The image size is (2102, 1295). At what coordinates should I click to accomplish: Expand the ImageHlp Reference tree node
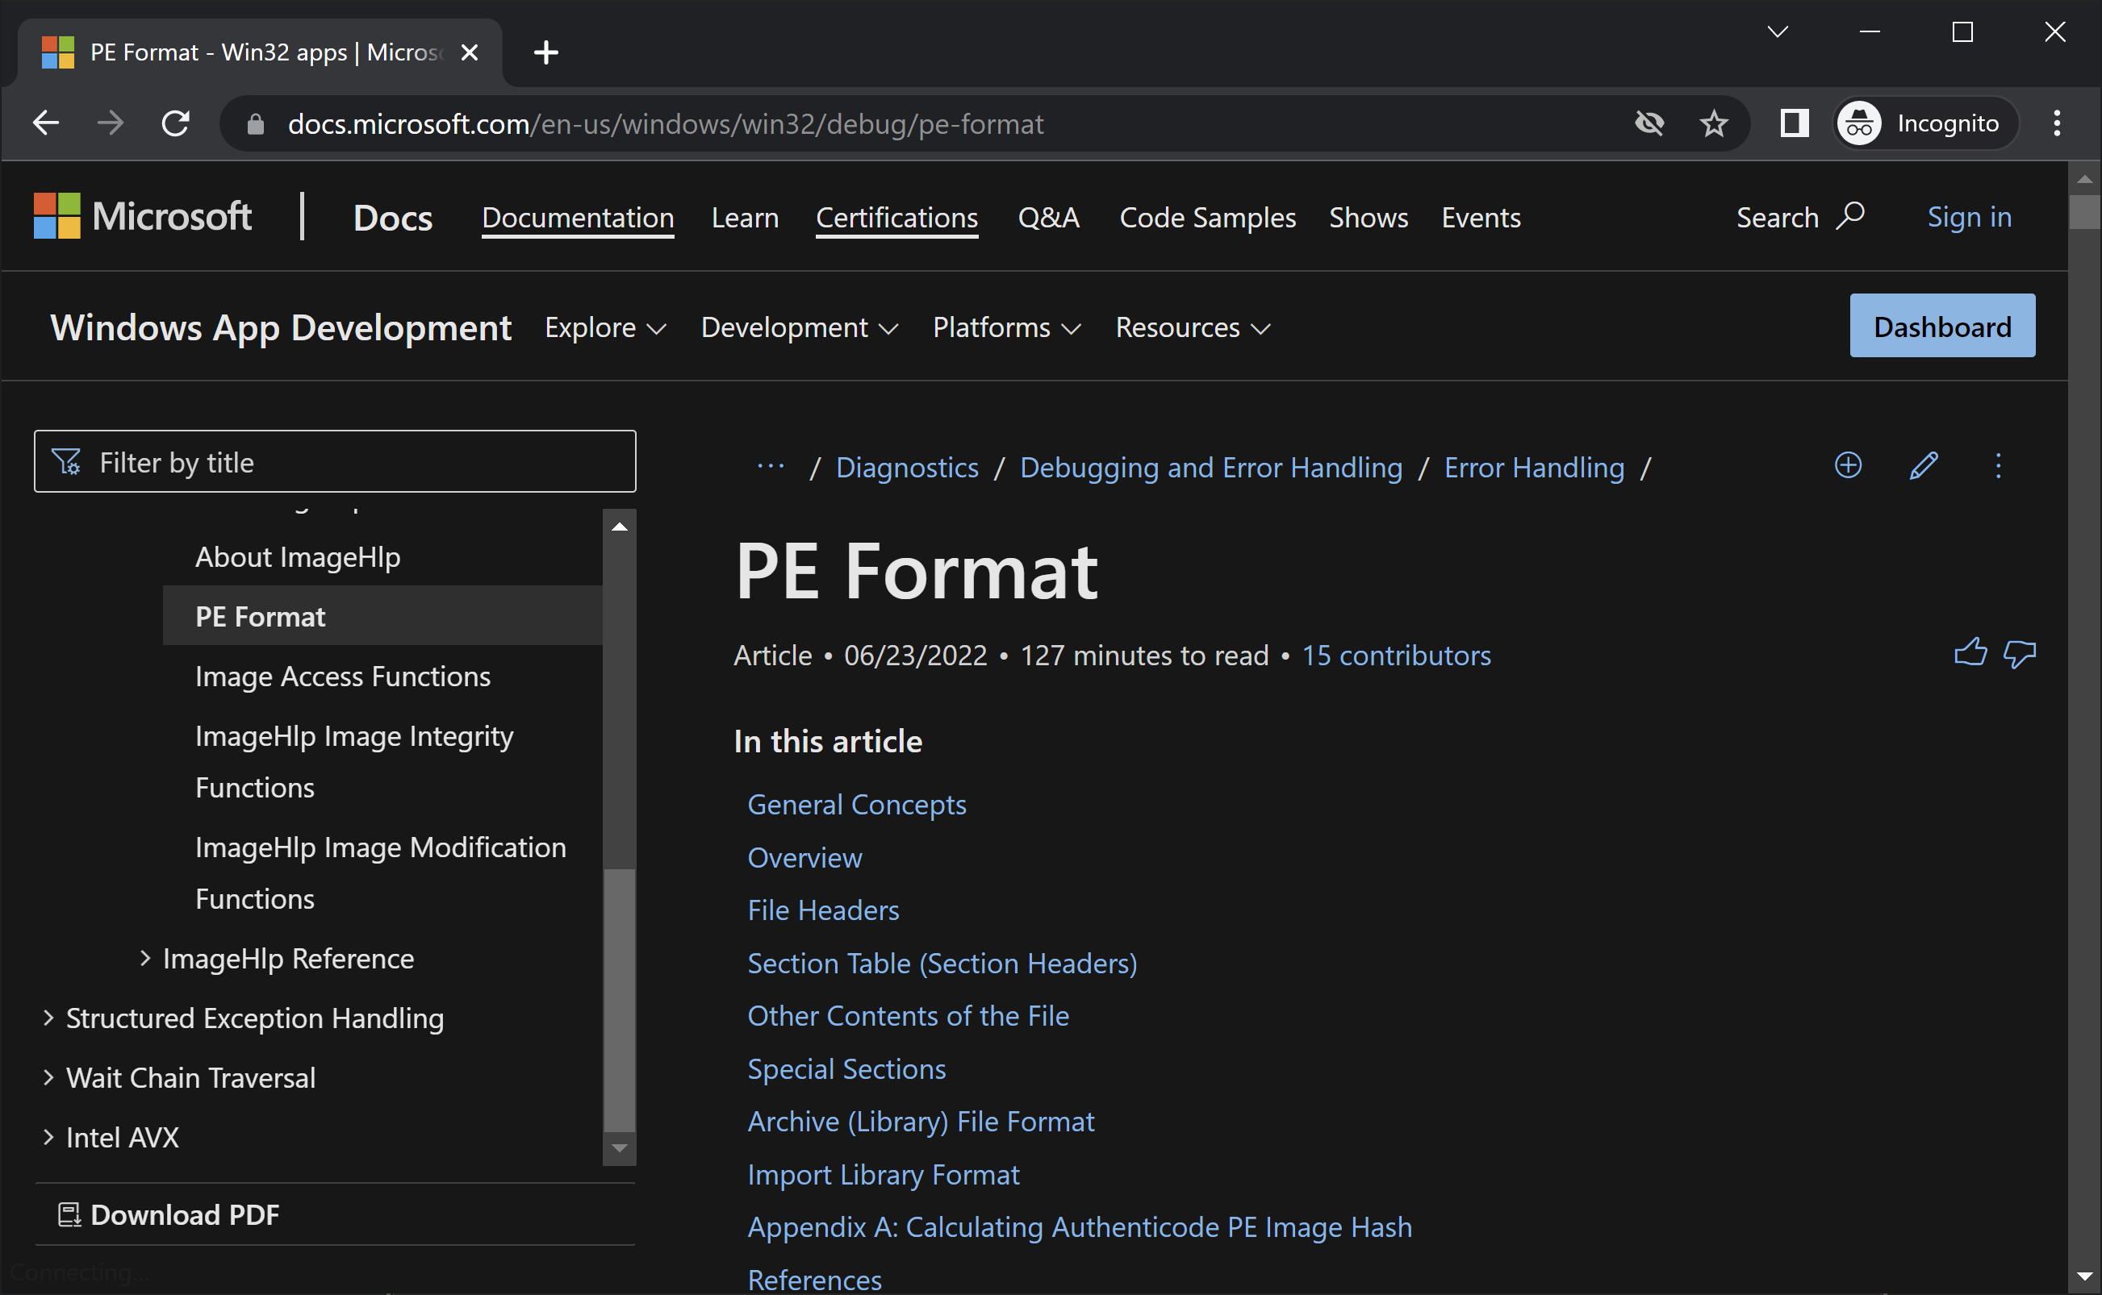144,958
